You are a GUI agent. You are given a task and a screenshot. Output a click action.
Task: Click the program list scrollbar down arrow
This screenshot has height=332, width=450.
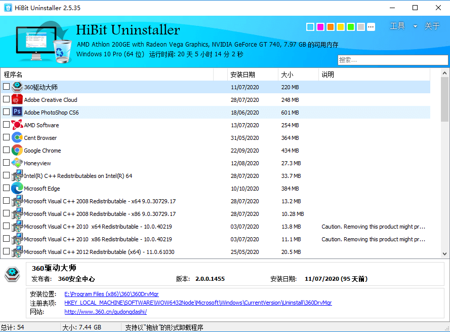coord(444,254)
